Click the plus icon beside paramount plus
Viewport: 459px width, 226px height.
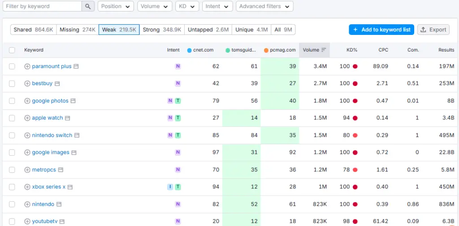(x=27, y=66)
